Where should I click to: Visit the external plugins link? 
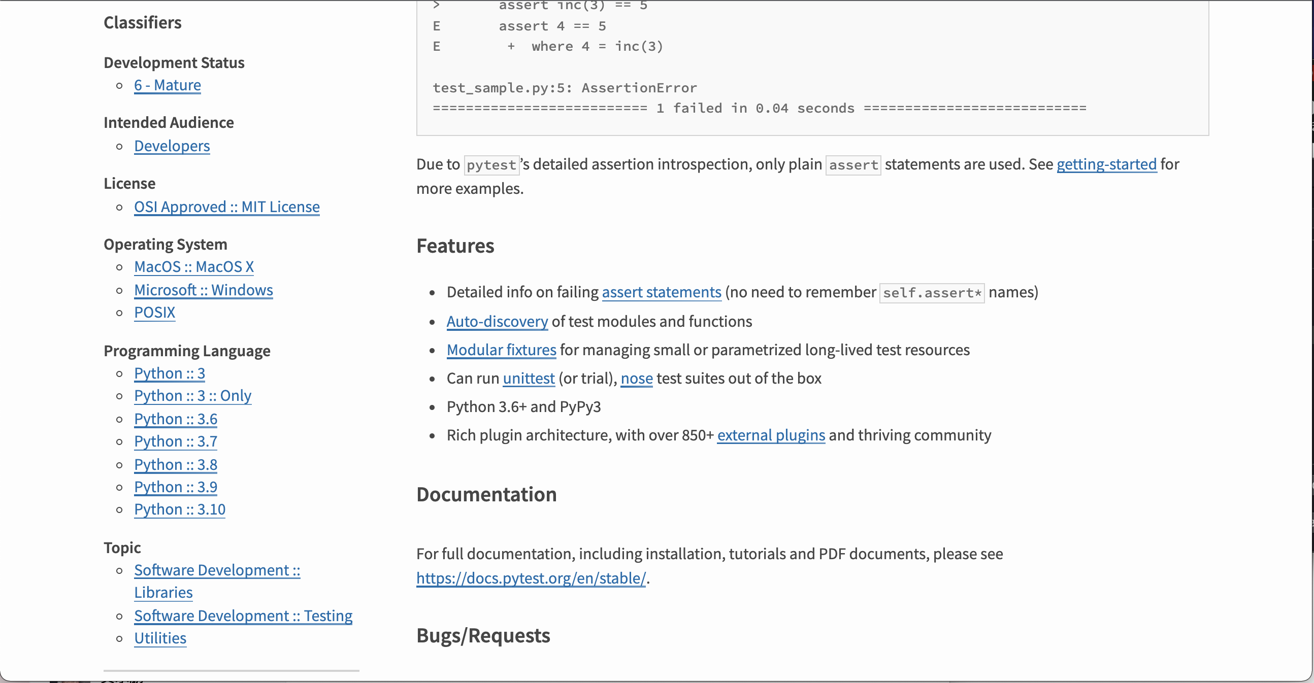pos(771,435)
